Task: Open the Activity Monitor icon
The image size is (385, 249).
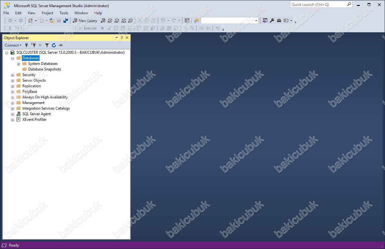Action: pyautogui.click(x=187, y=20)
